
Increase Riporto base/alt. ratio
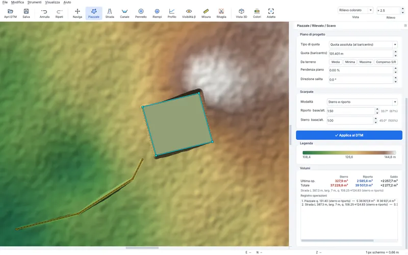coord(377,109)
